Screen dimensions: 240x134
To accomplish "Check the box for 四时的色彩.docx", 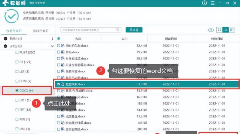I will [58, 45].
